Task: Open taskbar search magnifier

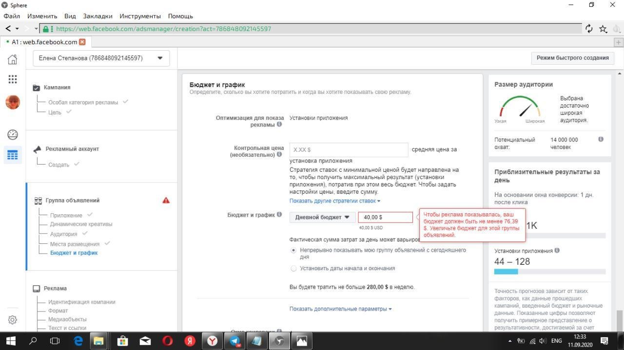Action: pos(33,341)
